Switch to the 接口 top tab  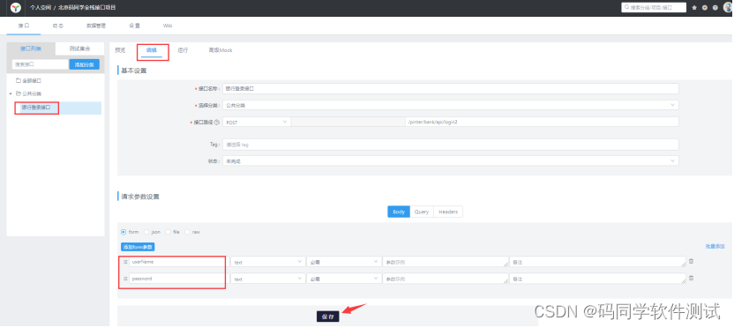pyautogui.click(x=24, y=26)
